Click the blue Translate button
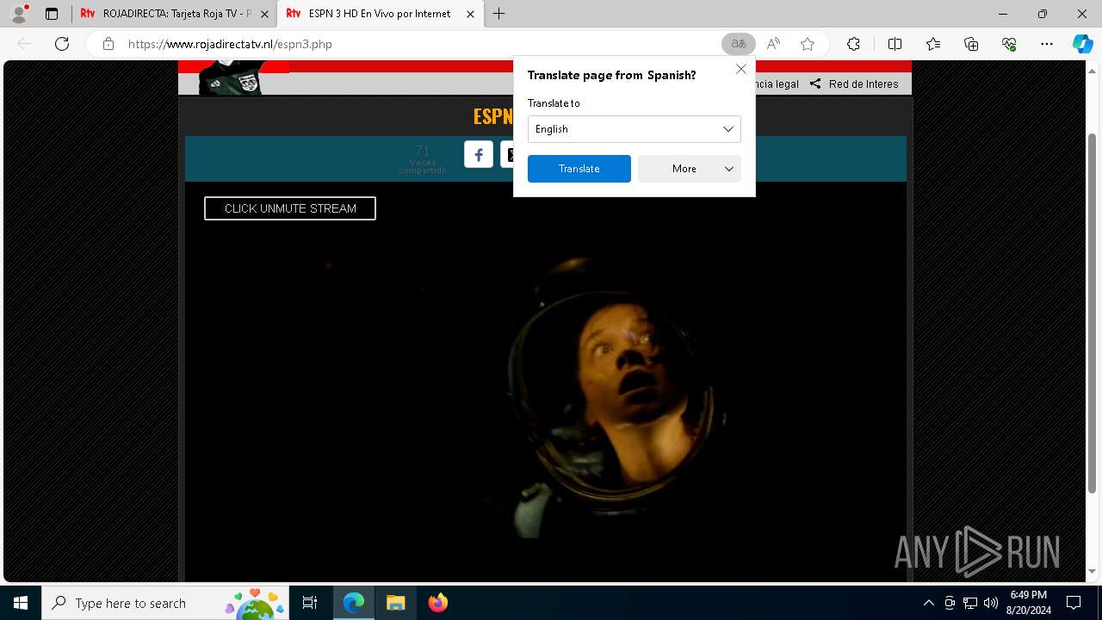The height and width of the screenshot is (620, 1102). [579, 169]
